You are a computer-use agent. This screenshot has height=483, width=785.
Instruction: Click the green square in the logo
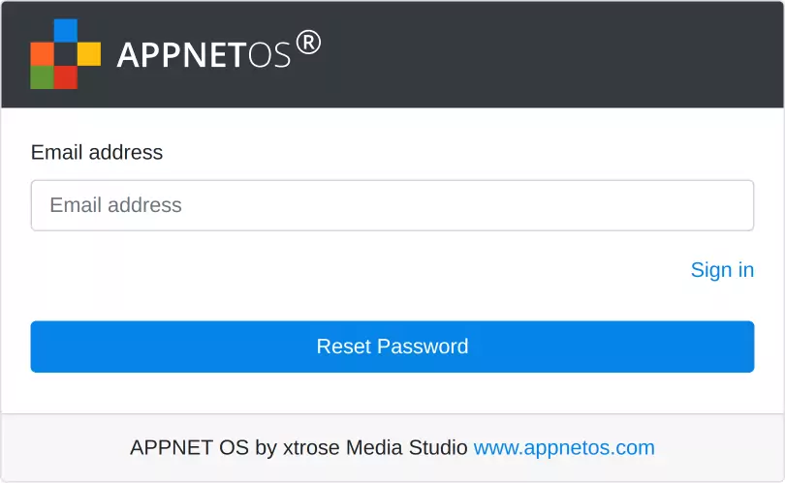tap(42, 76)
